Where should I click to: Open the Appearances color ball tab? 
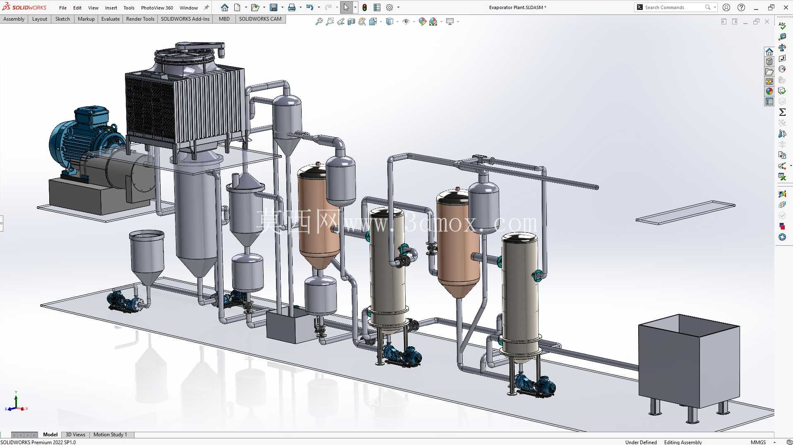click(x=769, y=91)
